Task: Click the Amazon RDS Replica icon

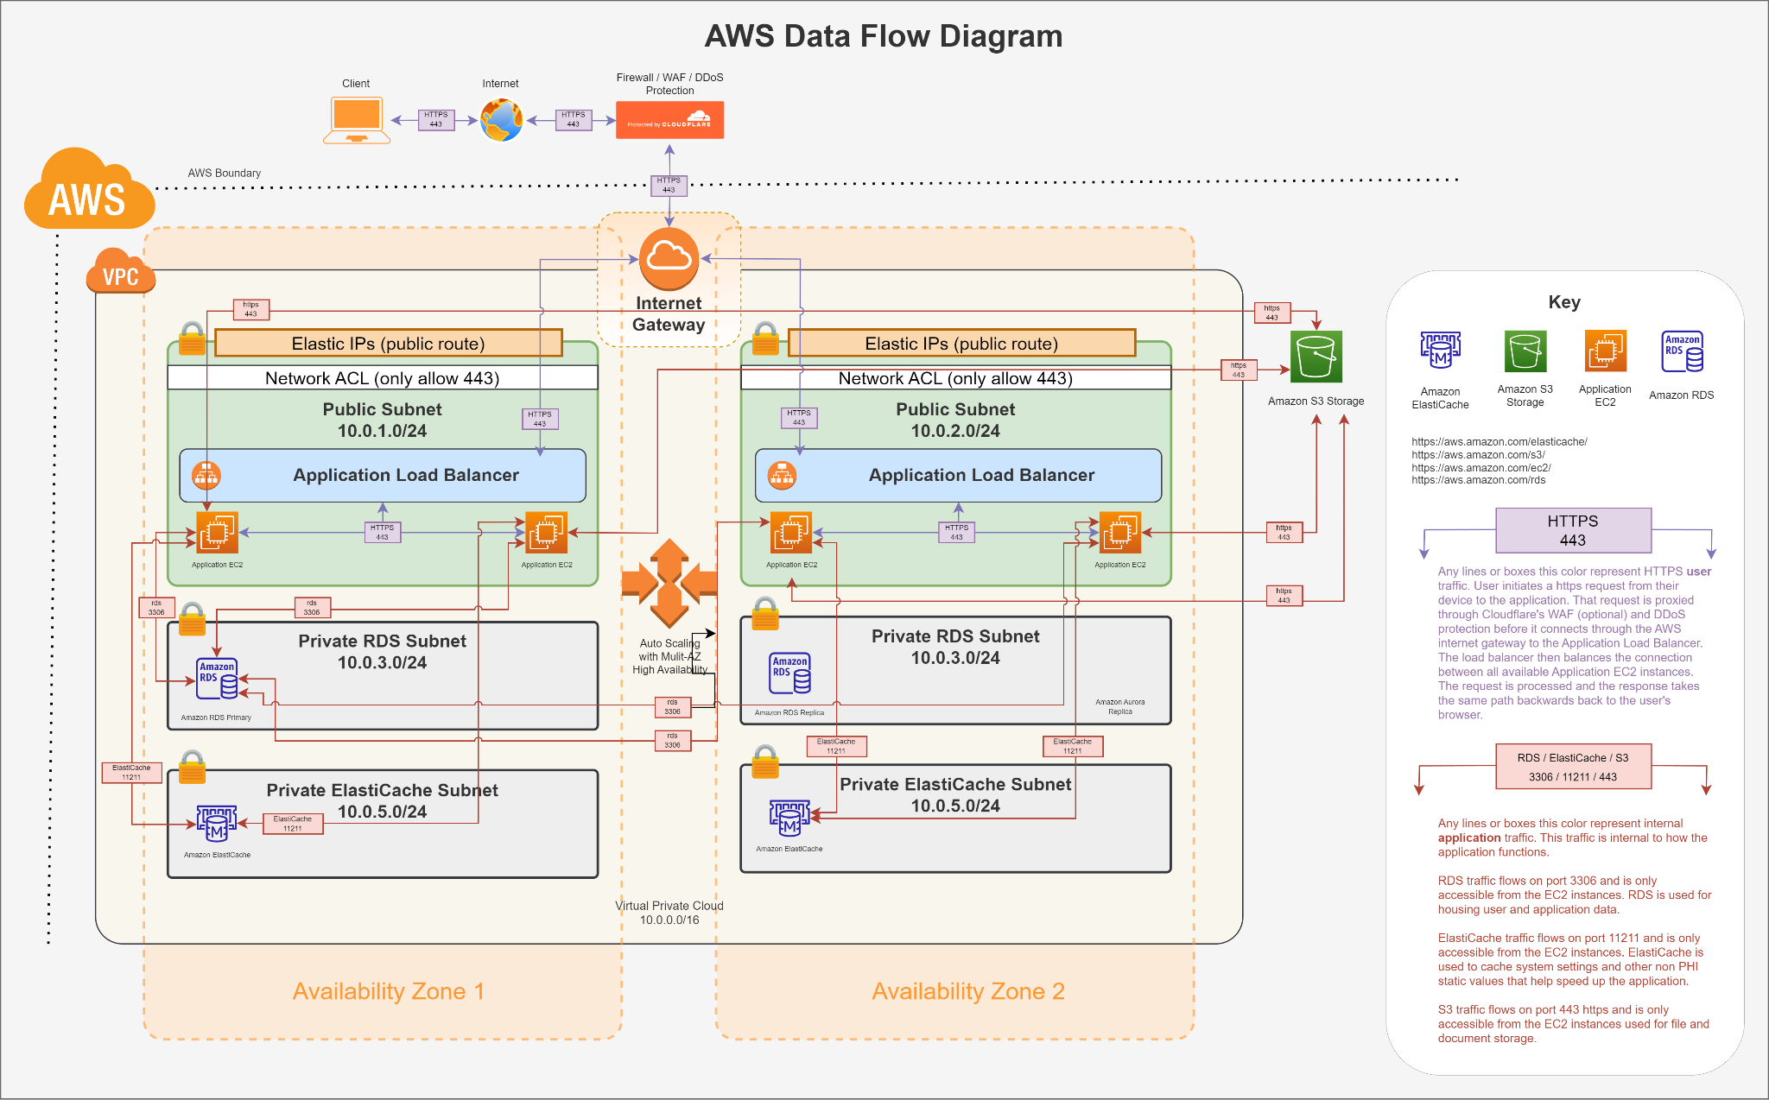Action: coord(789,673)
